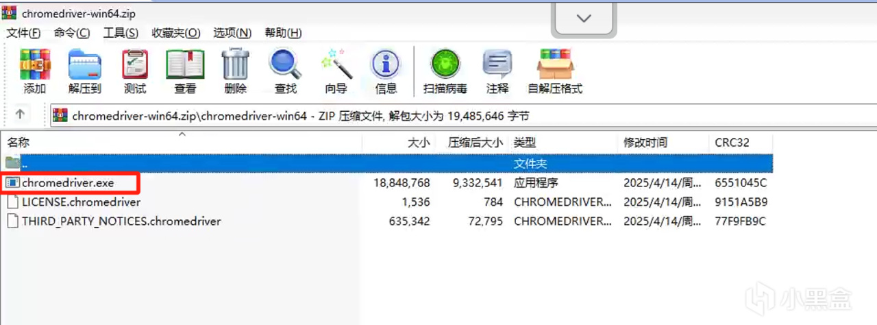Click the SFX (自解压格式) icon
877x325 pixels.
pos(555,64)
